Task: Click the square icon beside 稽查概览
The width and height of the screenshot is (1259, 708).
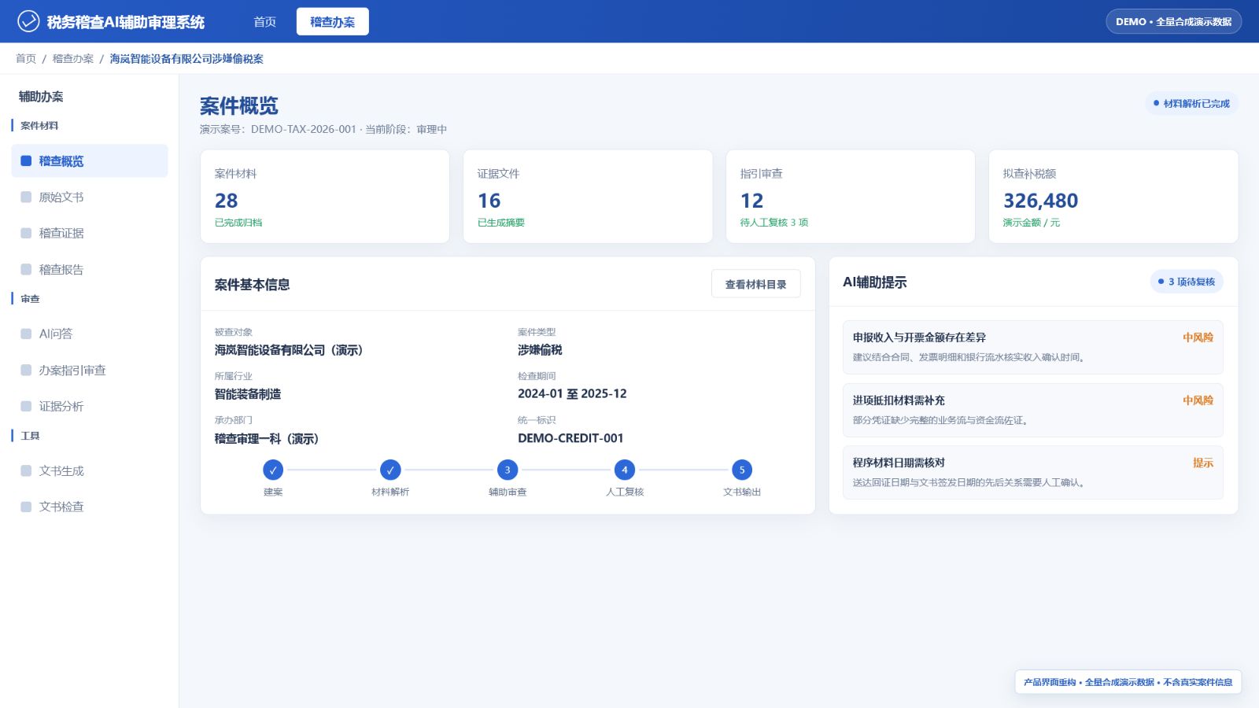Action: click(x=26, y=160)
